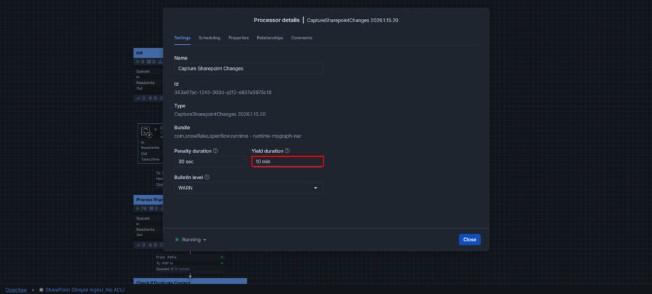Open the Settings tab

[x=182, y=37]
